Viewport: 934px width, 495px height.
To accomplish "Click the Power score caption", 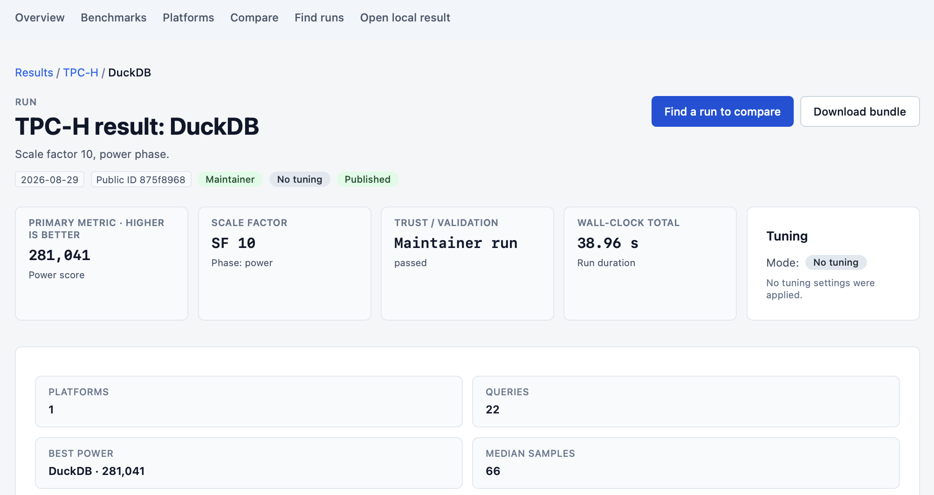I will (57, 275).
